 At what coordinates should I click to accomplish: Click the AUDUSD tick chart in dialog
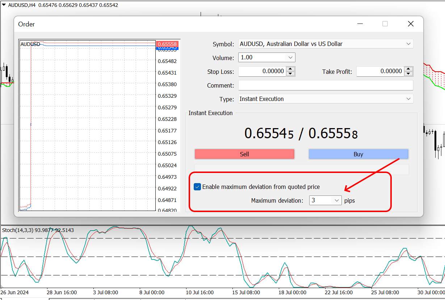click(x=87, y=125)
